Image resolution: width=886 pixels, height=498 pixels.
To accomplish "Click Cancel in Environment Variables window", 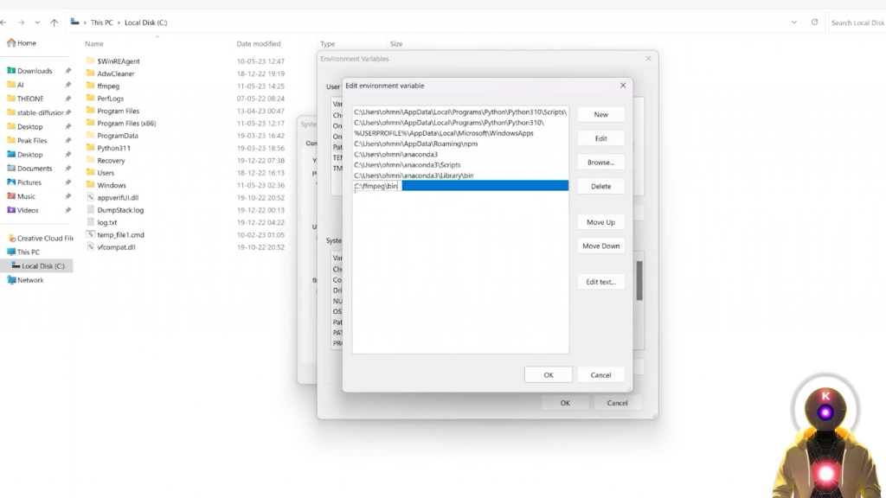I will point(617,403).
